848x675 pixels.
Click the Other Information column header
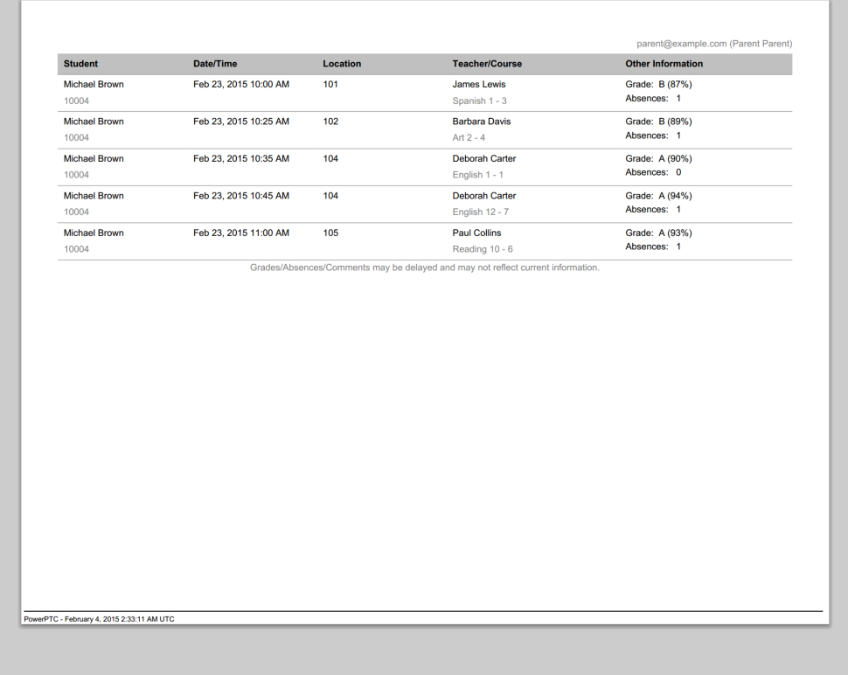(664, 64)
